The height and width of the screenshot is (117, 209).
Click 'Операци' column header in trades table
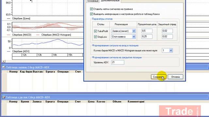(x=63, y=102)
